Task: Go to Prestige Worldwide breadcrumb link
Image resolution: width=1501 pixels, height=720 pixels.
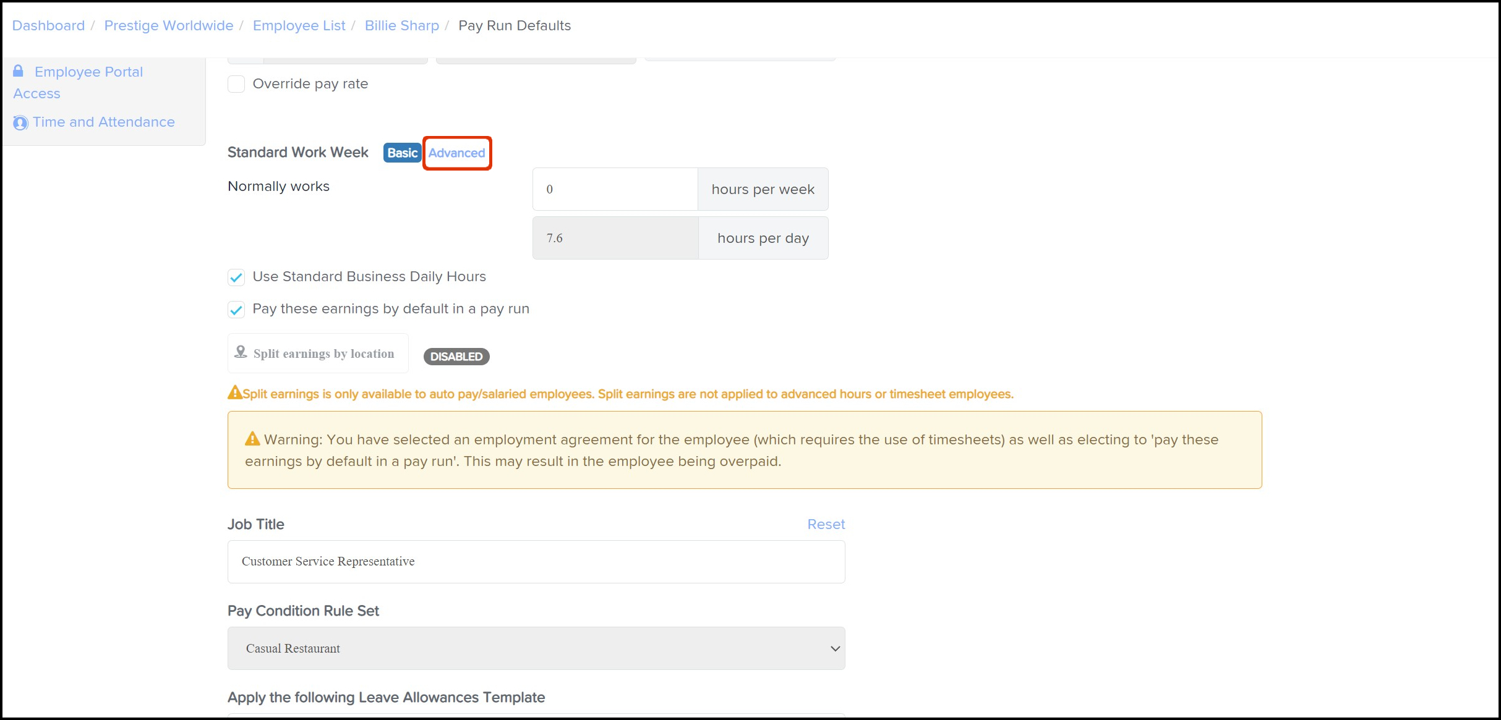Action: pos(168,25)
